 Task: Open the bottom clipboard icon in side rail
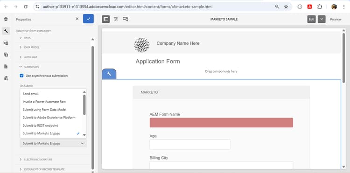click(x=6, y=78)
